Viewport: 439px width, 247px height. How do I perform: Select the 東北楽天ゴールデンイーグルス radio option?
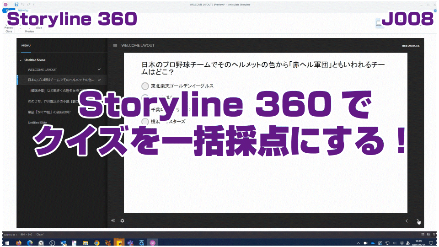pyautogui.click(x=145, y=86)
